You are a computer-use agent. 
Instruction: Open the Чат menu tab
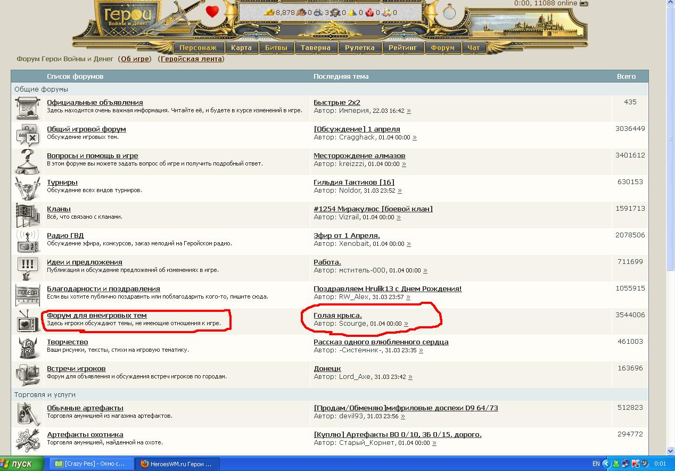coord(474,47)
